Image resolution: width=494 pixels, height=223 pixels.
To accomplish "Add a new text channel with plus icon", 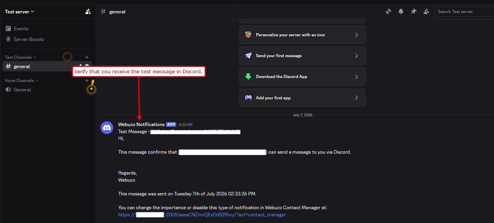I will click(x=87, y=57).
